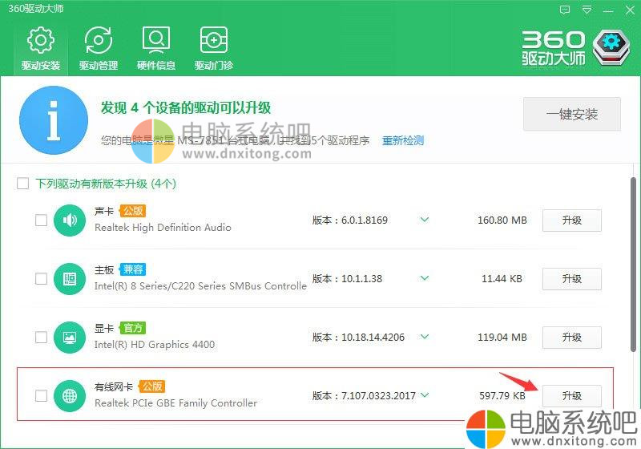Open version dropdown for 7.107.0323.2017
Screen dimensions: 641x449
pos(425,395)
